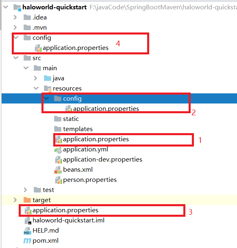Click the blue java source folder icon
The image size is (237, 248).
(48, 78)
